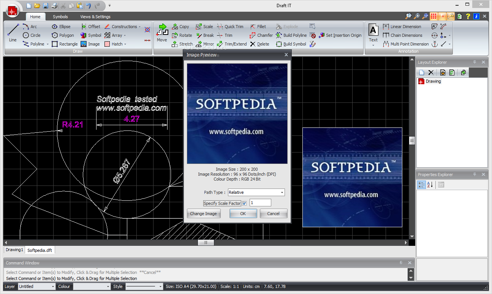Insert a Symbol from the Draw group
The width and height of the screenshot is (492, 294).
pyautogui.click(x=91, y=35)
